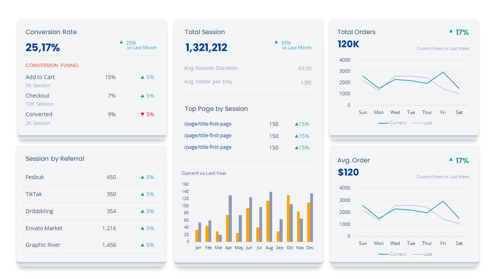Click the $120 average order value
The width and height of the screenshot is (497, 279).
point(348,172)
